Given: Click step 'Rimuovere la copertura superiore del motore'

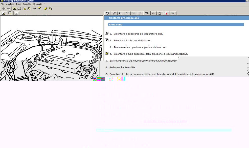Looking at the screenshot, I should [140, 47].
